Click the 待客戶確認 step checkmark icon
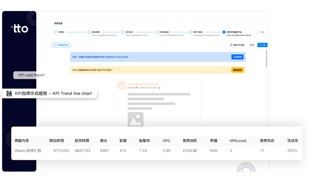The image size is (312, 182). point(190,32)
